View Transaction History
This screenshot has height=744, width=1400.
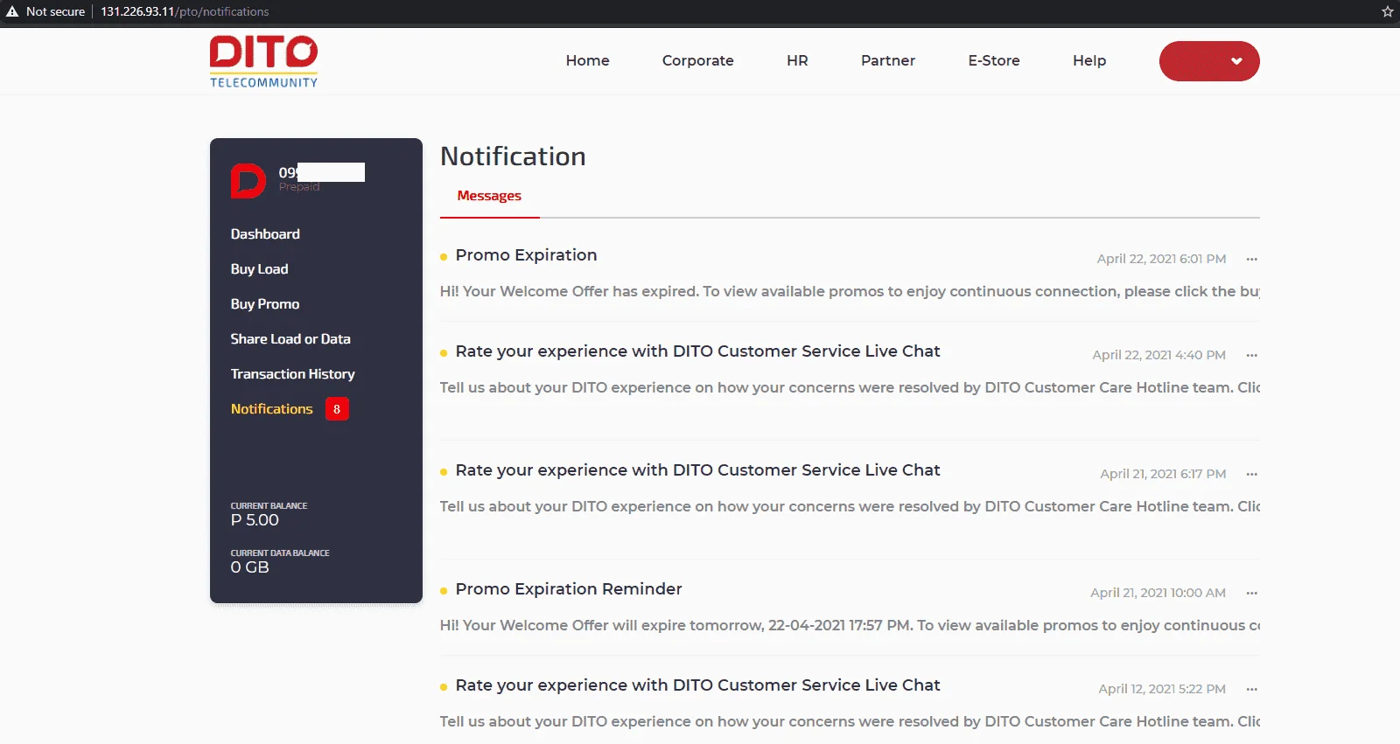coord(292,374)
